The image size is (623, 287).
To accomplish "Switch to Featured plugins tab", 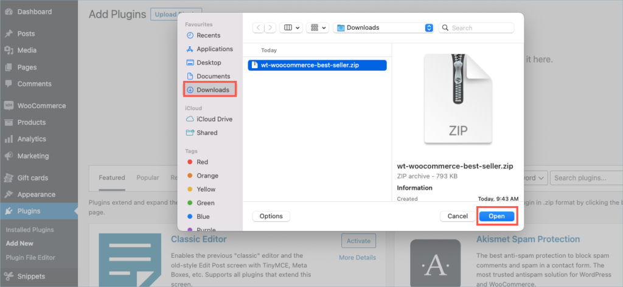I will coord(112,178).
